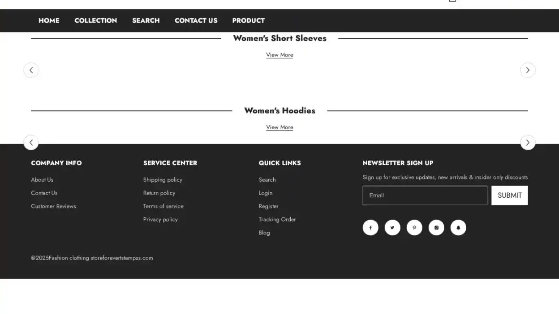The image size is (559, 314).
Task: Open the PRODUCT menu item
Action: pos(248,21)
